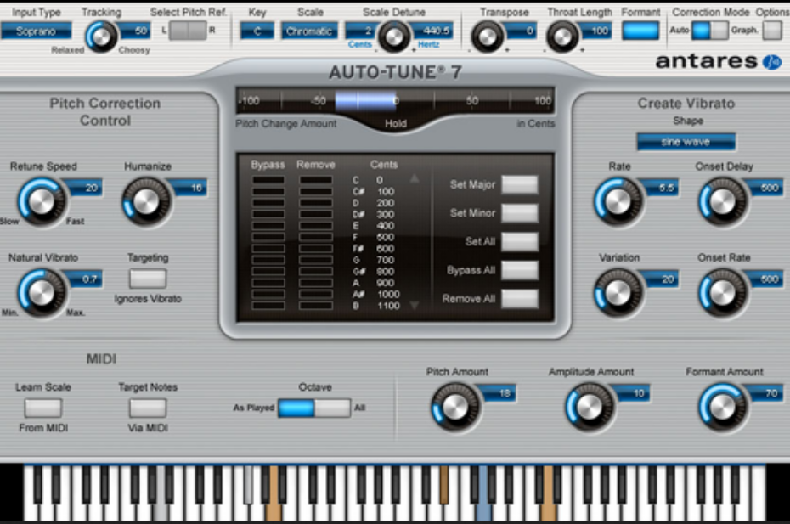Screen dimensions: 790x524
Task: Click the Transpose value field showing 0
Action: pos(521,31)
